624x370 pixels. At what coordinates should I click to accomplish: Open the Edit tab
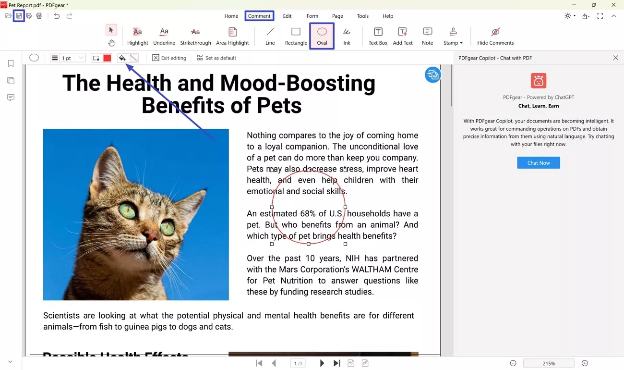click(287, 16)
